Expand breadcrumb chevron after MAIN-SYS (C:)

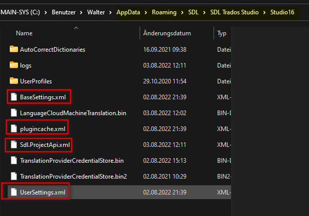click(x=46, y=13)
